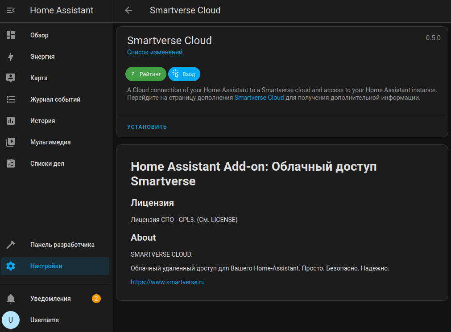Screen dimensions: 451x332
Task: Open the Media play icon
Action: coord(11,142)
